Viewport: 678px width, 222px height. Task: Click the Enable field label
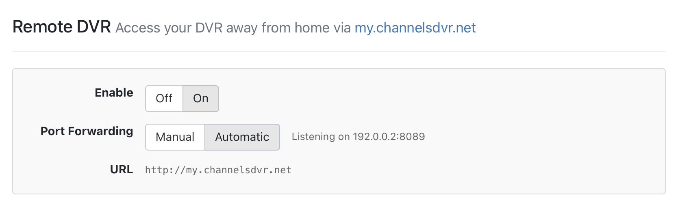point(114,93)
